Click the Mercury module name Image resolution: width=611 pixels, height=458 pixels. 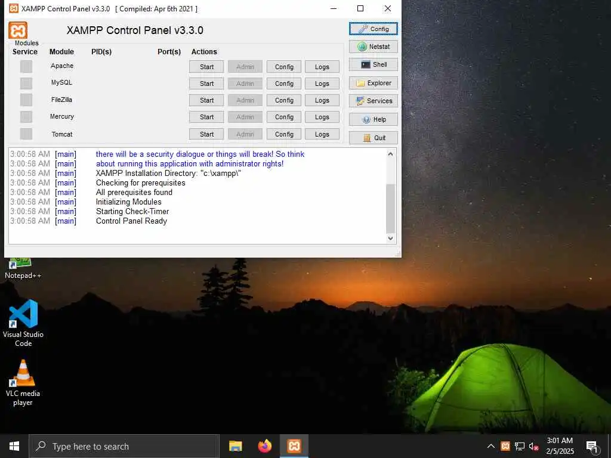pyautogui.click(x=62, y=116)
